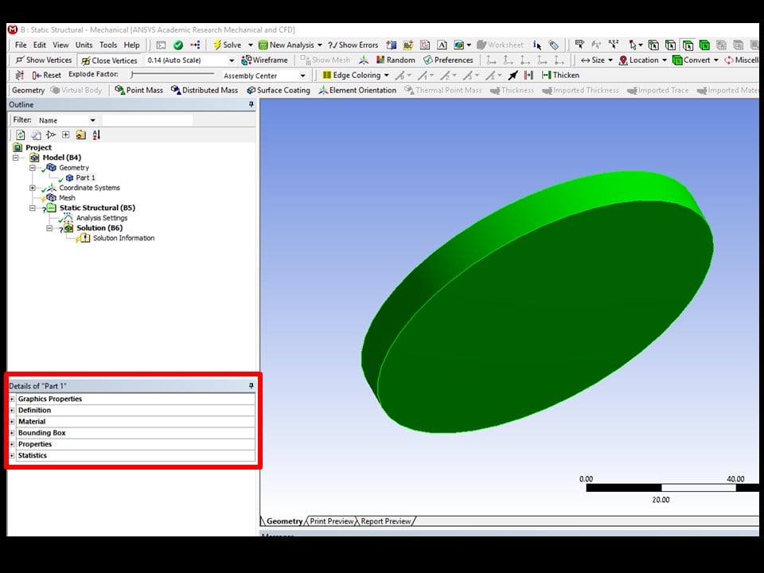764x573 pixels.
Task: Open the Solve dropdown arrow
Action: 251,45
